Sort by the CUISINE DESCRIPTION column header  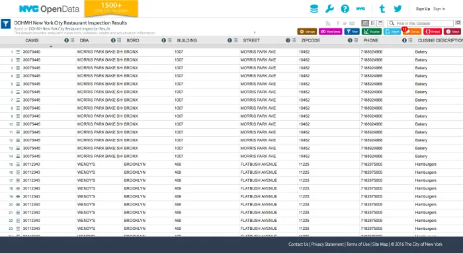[440, 40]
